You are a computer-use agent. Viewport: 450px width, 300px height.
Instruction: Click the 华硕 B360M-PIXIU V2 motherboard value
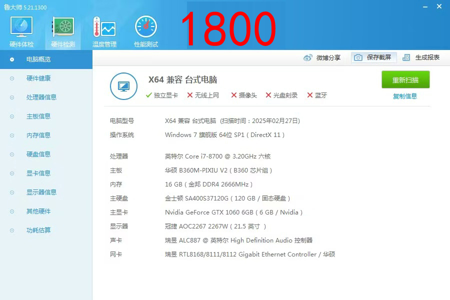[x=218, y=170]
